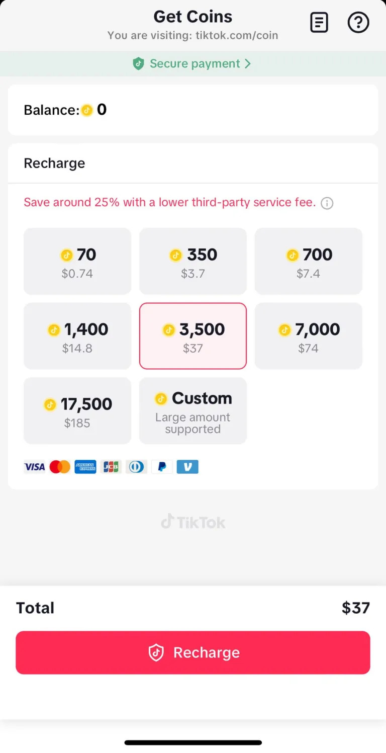Viewport: 386px width, 753px height.
Task: Pick the 1,400 coins for $14.8 option
Action: click(77, 336)
